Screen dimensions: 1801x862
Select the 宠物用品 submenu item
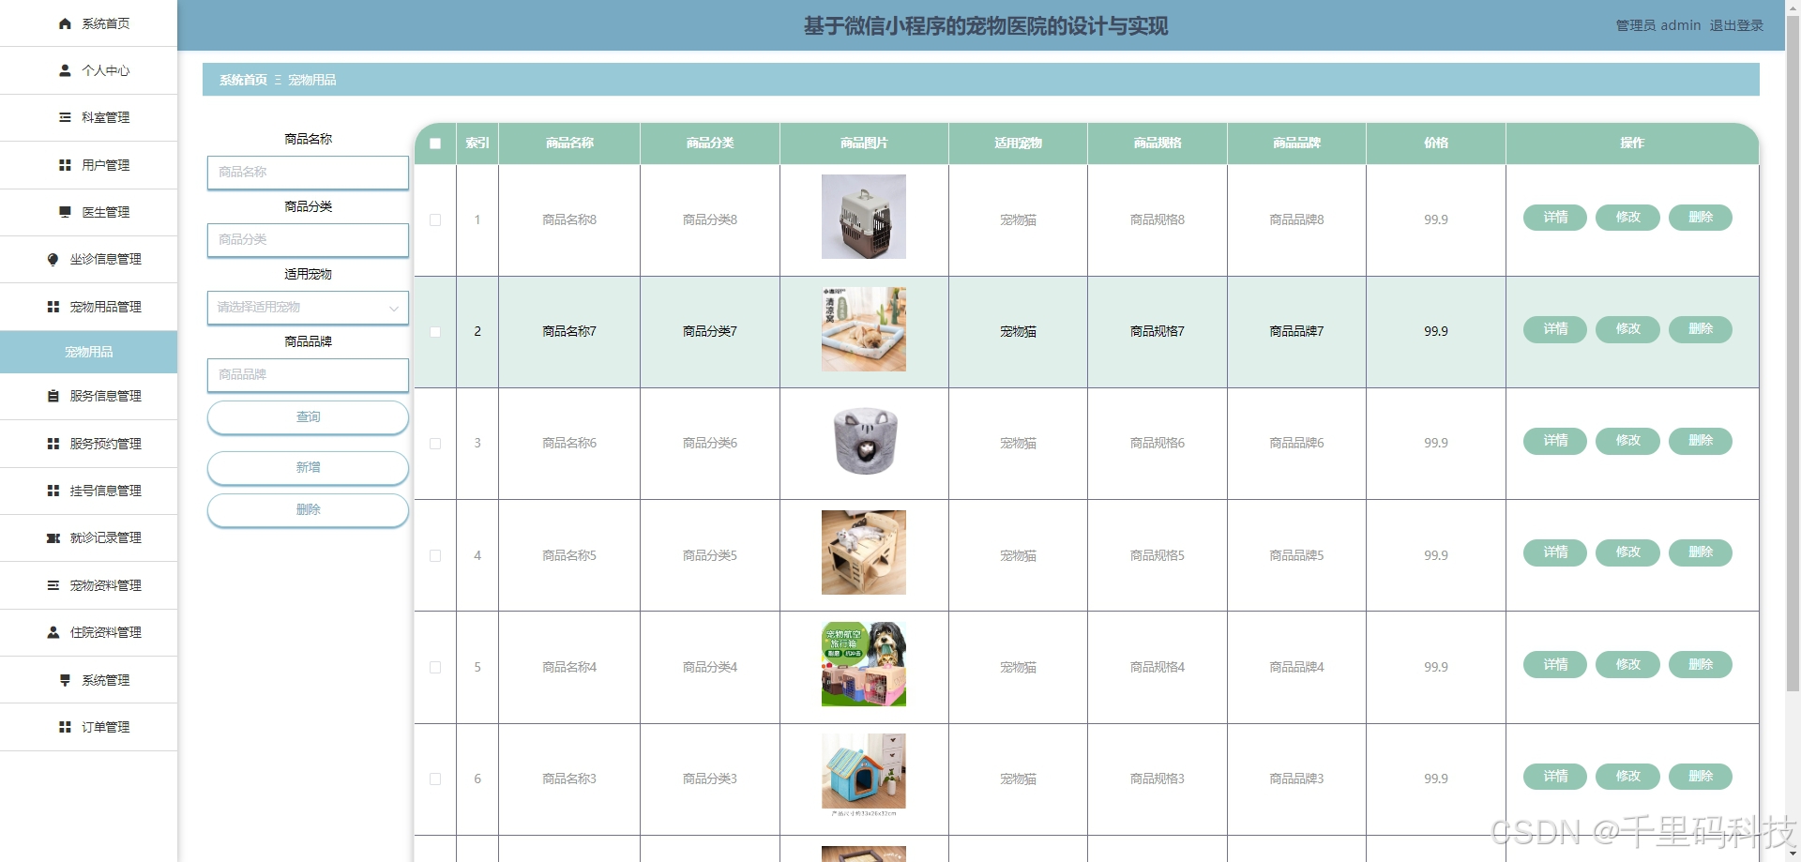(x=88, y=352)
